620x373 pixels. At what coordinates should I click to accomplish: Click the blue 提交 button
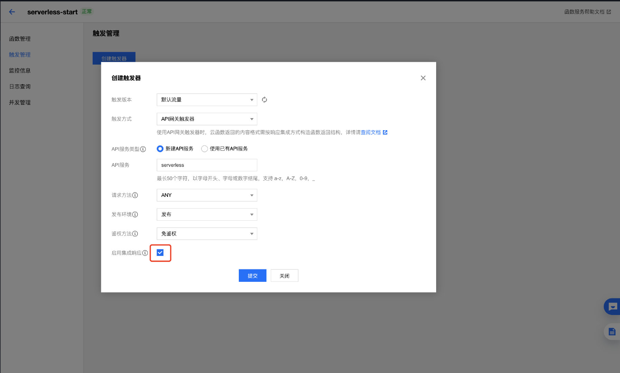tap(252, 276)
